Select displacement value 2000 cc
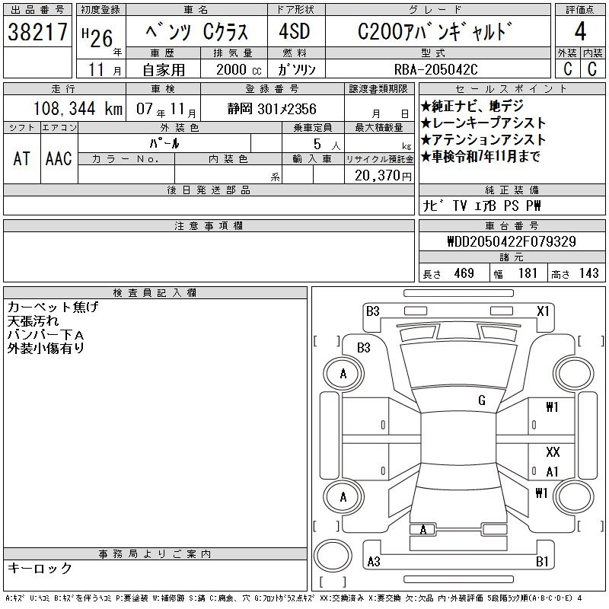This screenshot has height=609, width=609. click(239, 70)
